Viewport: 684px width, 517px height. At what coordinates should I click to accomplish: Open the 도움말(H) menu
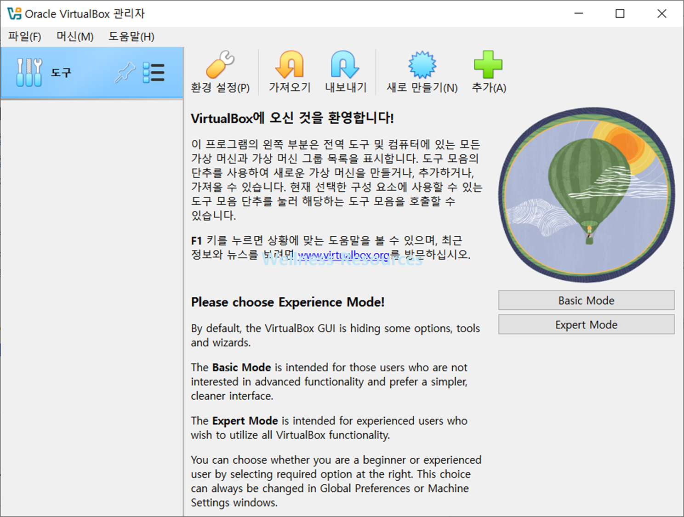(x=131, y=37)
